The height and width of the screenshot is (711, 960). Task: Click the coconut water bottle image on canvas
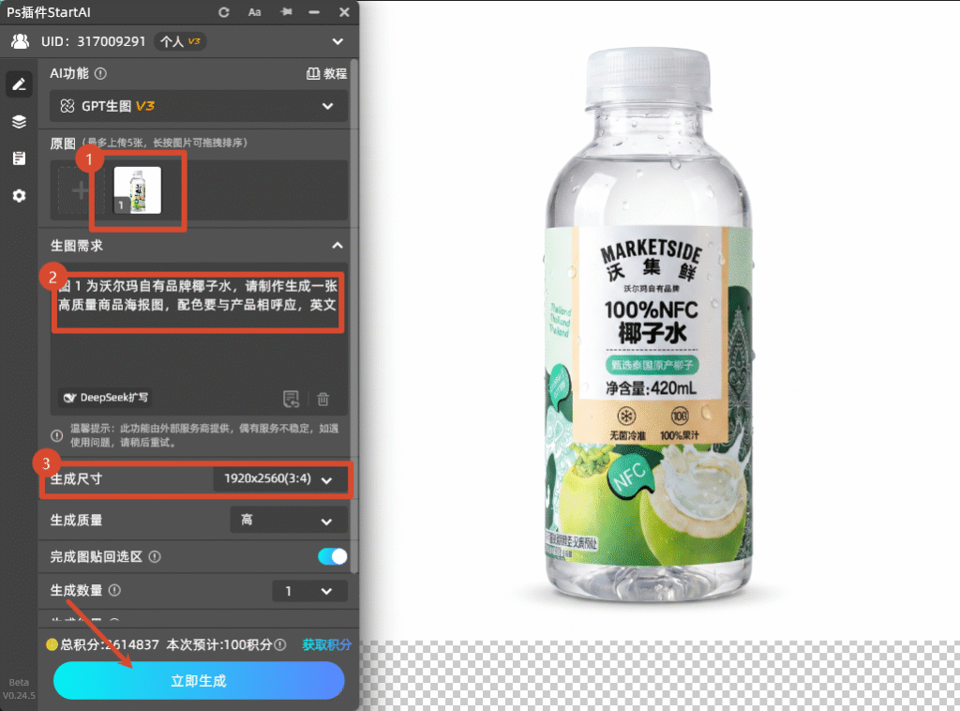click(649, 325)
